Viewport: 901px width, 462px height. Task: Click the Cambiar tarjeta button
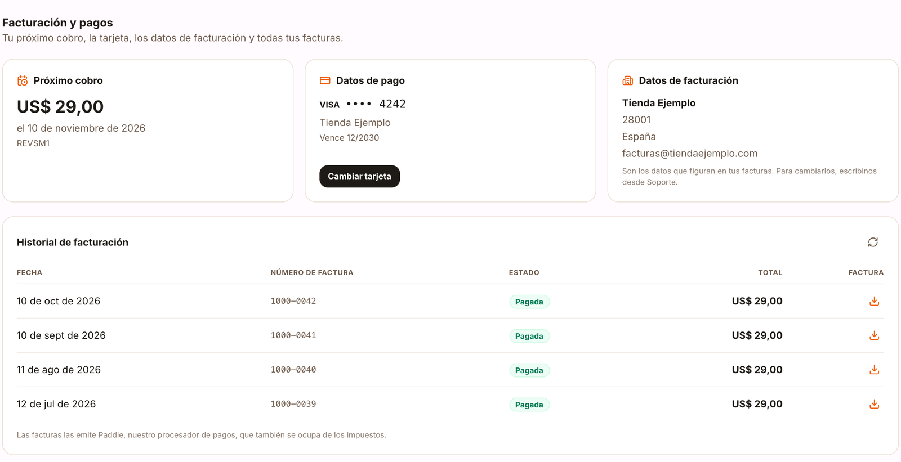(x=359, y=176)
